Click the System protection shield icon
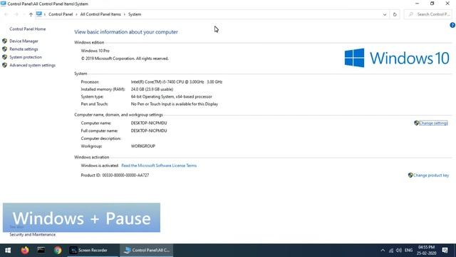 click(x=5, y=57)
